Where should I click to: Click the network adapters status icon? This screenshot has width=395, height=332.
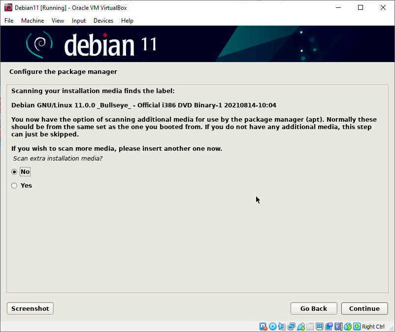(x=292, y=327)
